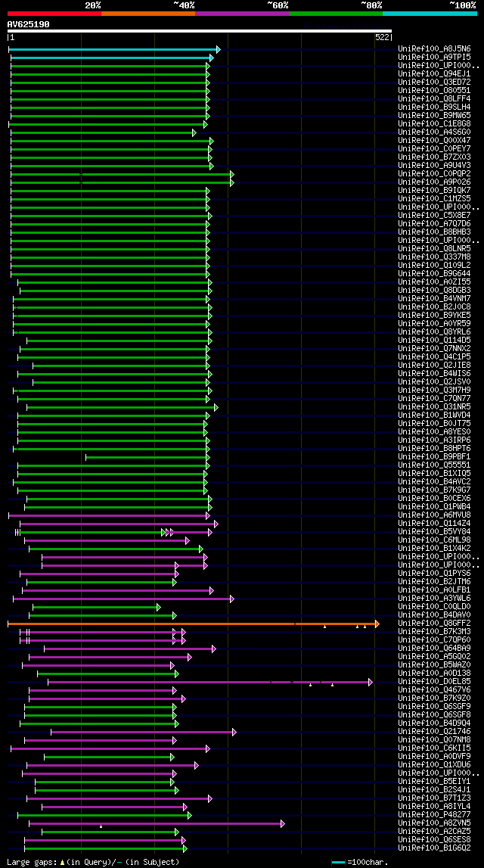Select the UniRef100_C6KII5 label

pos(434,748)
